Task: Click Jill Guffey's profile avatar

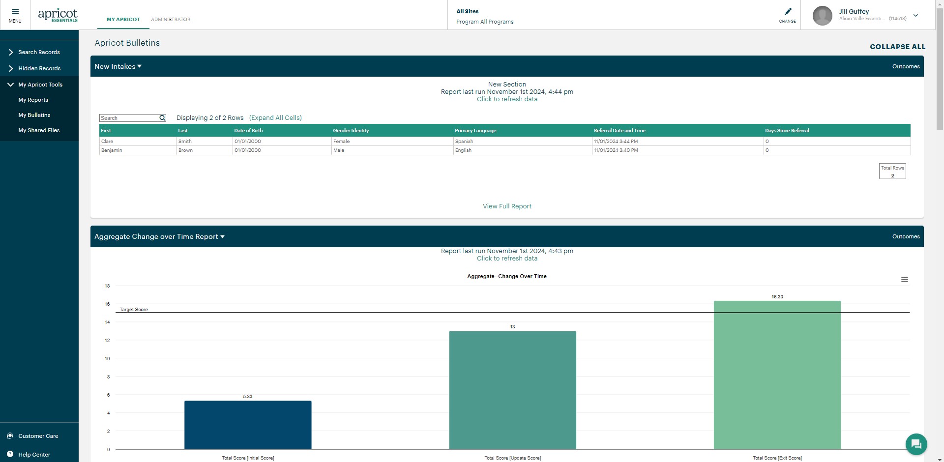Action: click(x=822, y=15)
